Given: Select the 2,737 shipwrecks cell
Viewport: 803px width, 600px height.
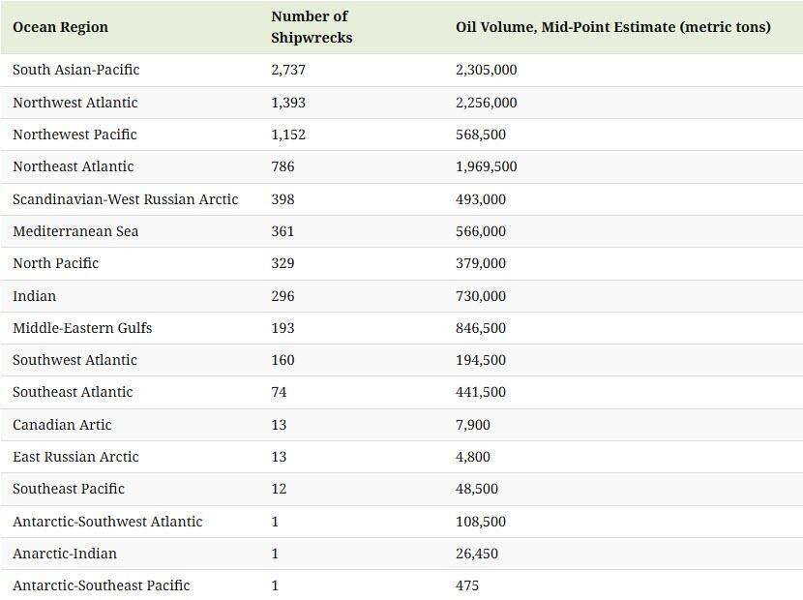Looking at the screenshot, I should (x=287, y=70).
